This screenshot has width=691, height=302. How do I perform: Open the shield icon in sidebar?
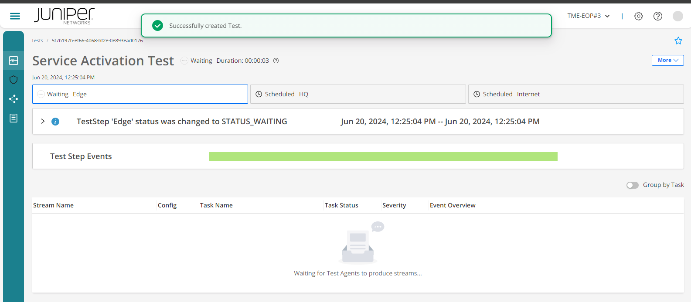(14, 80)
